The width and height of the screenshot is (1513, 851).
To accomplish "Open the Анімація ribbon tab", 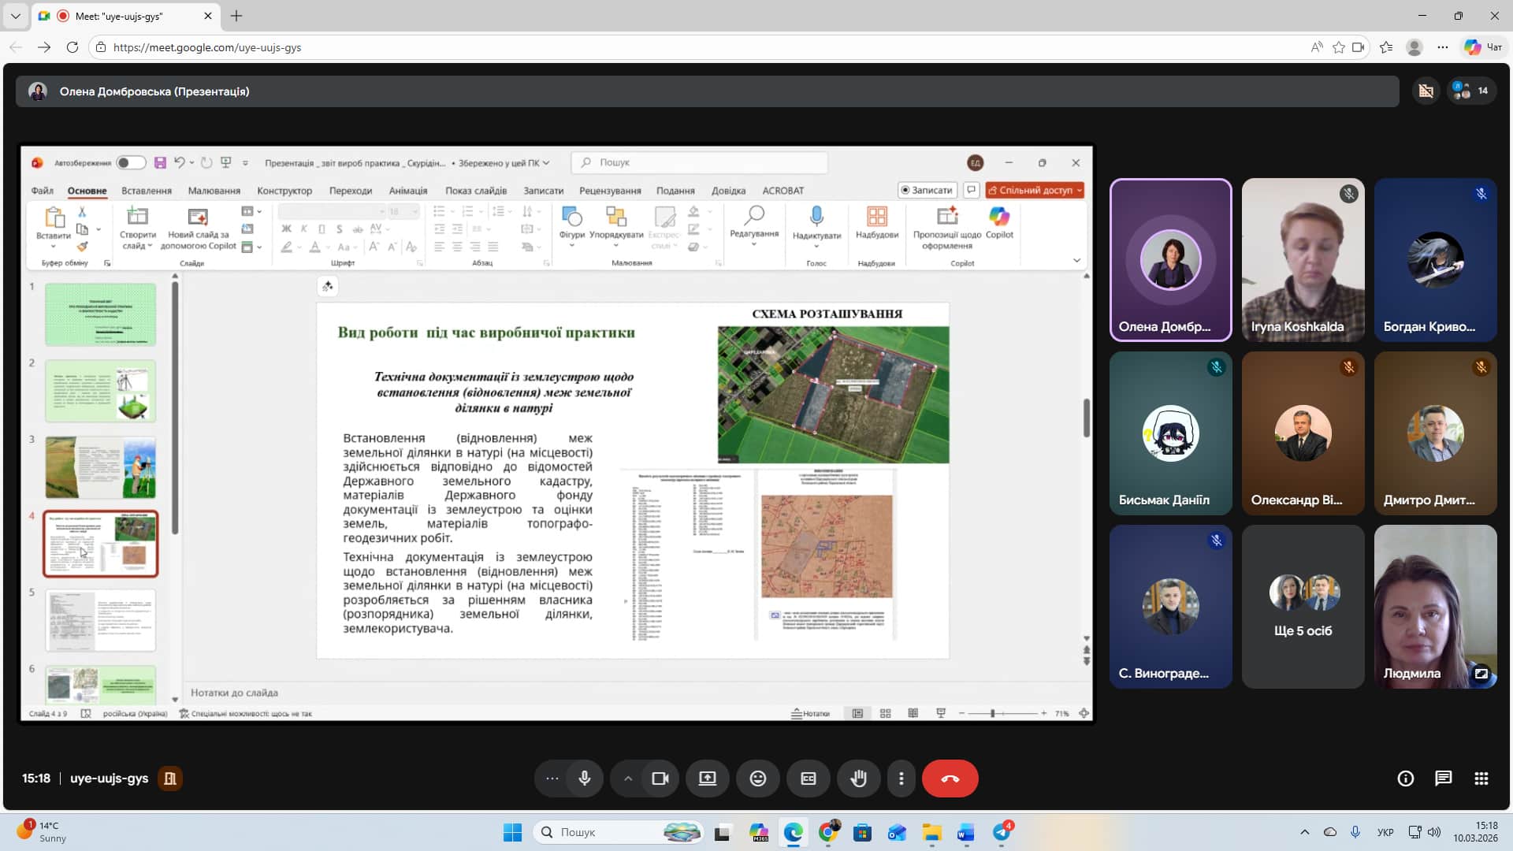I will 407,191.
